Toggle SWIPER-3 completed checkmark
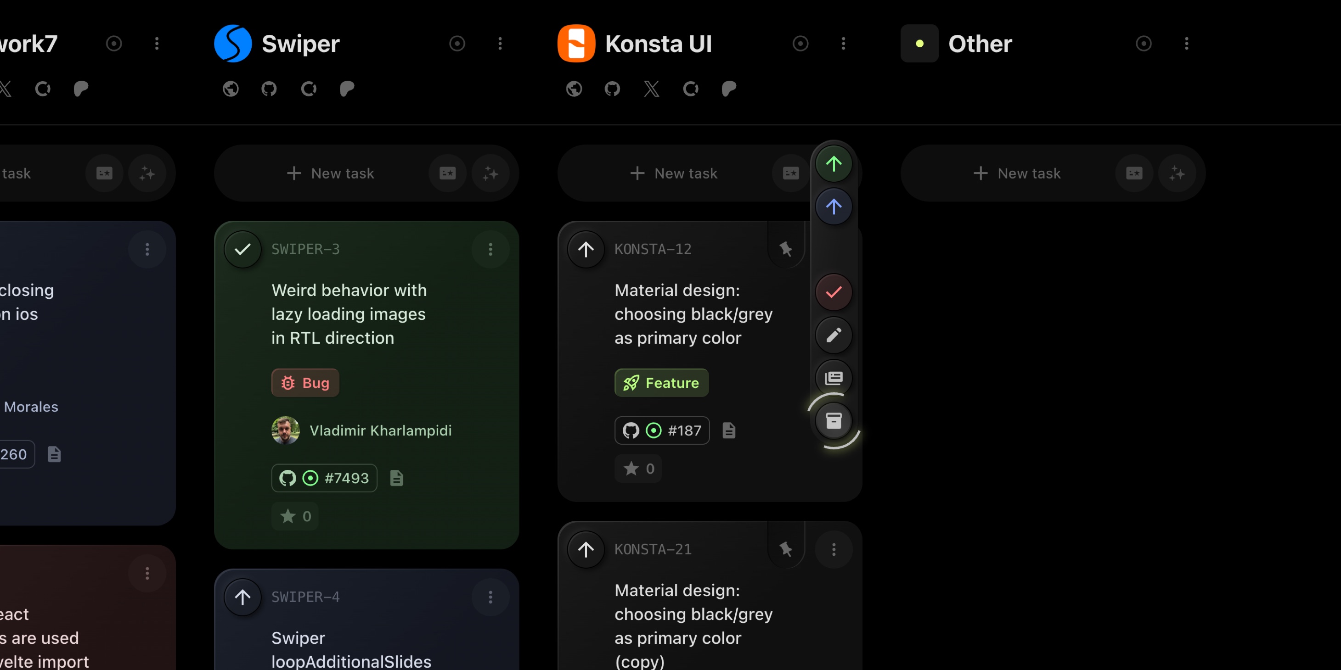The width and height of the screenshot is (1341, 670). pos(242,249)
